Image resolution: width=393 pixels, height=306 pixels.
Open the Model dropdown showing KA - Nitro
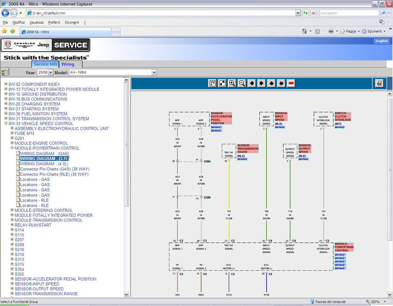[113, 72]
